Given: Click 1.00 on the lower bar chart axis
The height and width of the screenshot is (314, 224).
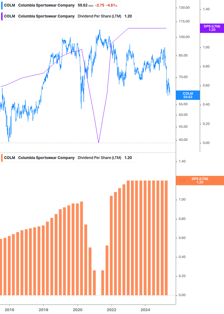Looking at the screenshot, I should click(182, 200).
